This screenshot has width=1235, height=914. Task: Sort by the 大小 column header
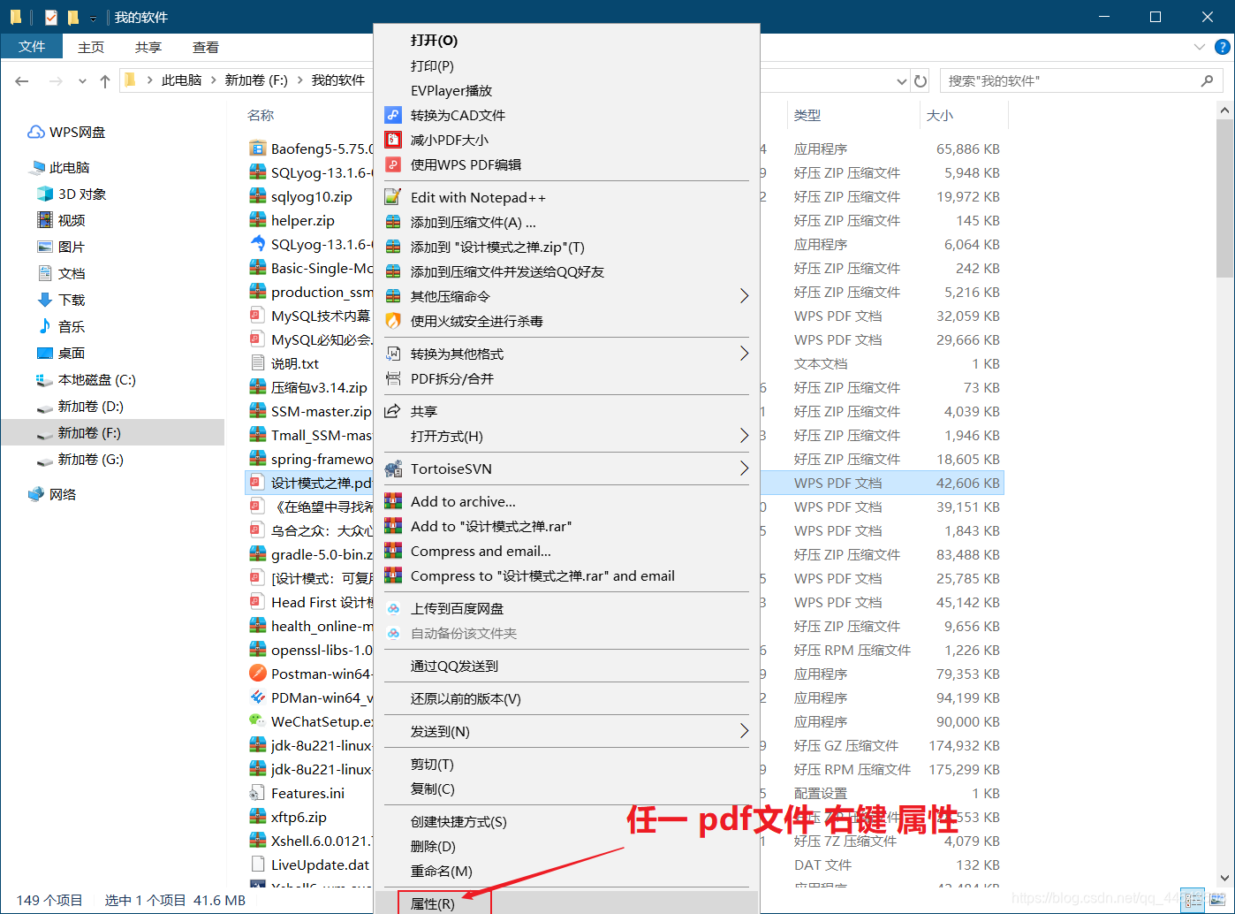click(940, 115)
